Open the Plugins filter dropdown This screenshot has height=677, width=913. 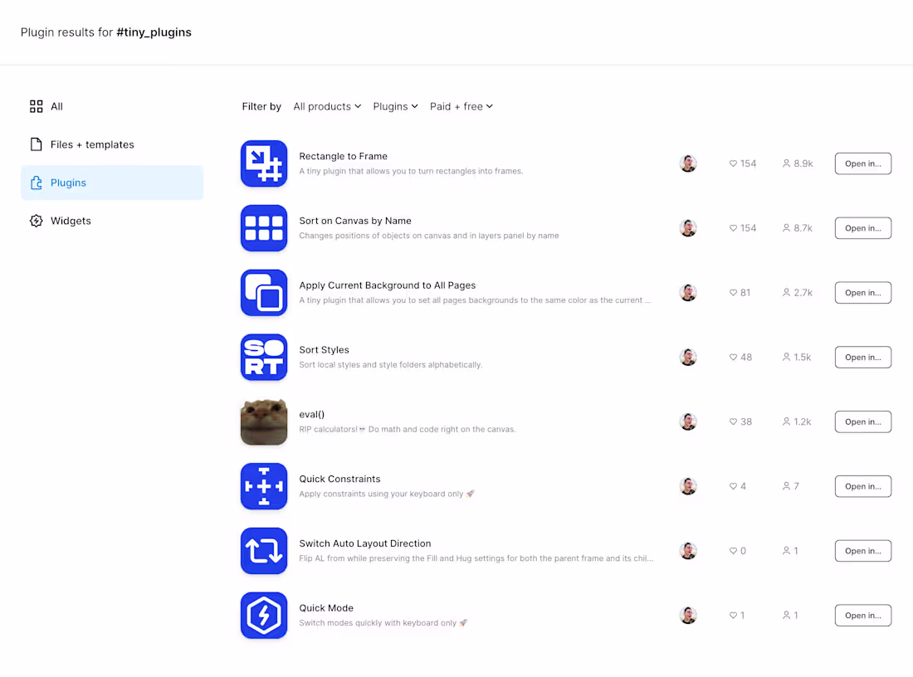(x=395, y=106)
